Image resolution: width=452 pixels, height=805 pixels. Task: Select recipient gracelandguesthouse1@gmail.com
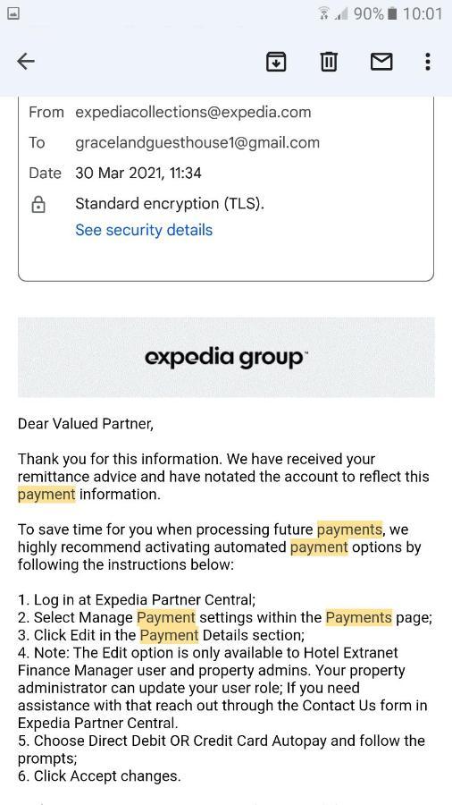[197, 142]
